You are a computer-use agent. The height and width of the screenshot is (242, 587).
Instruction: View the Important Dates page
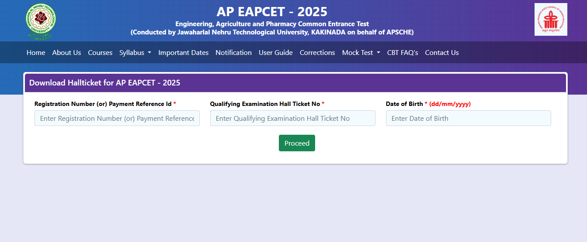coord(183,53)
